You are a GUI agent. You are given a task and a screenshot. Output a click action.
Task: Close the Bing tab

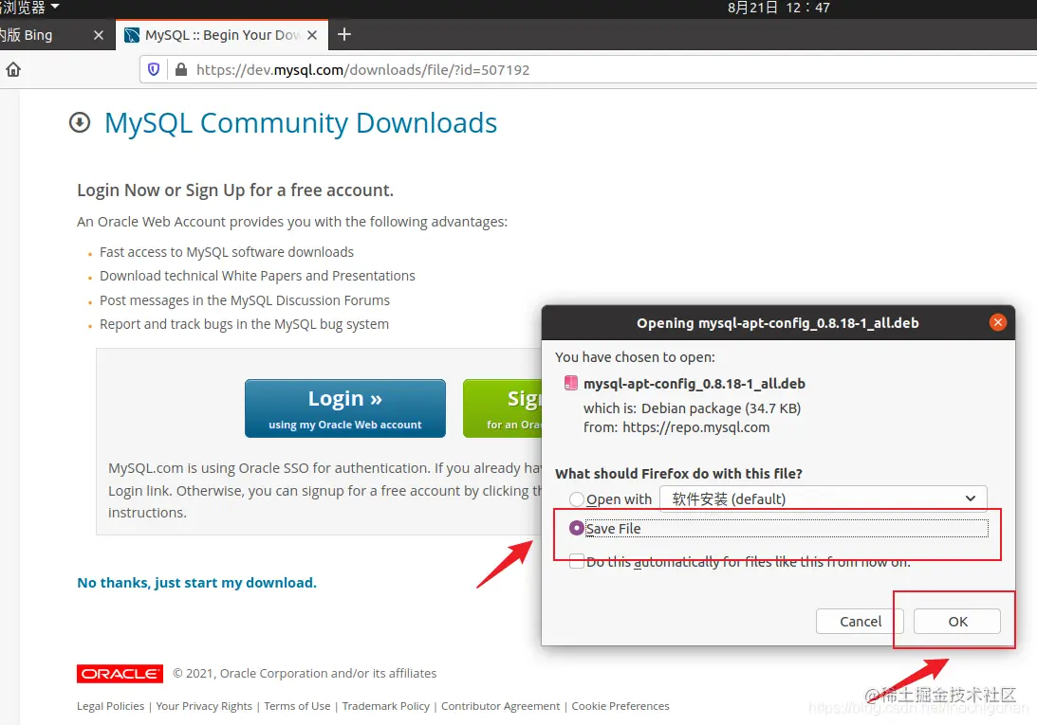[99, 35]
